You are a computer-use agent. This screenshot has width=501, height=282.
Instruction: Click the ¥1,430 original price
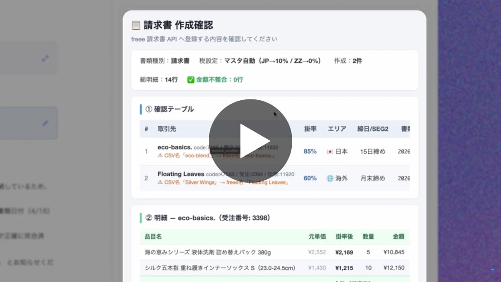tap(317, 268)
